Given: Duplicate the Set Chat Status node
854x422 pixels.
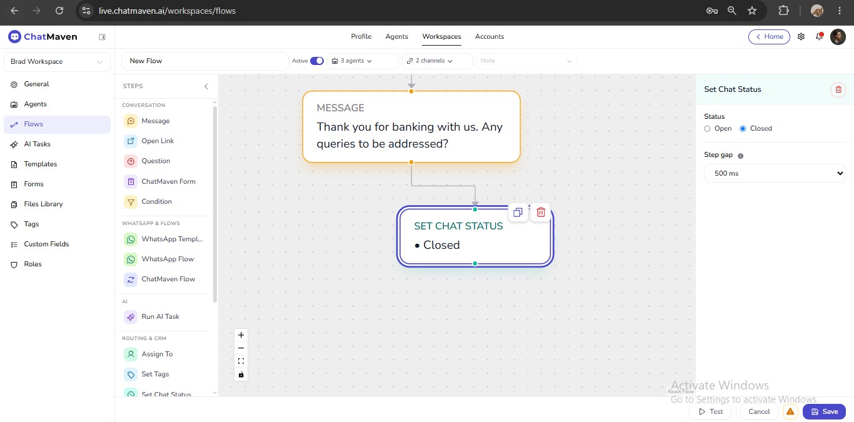Looking at the screenshot, I should [518, 213].
